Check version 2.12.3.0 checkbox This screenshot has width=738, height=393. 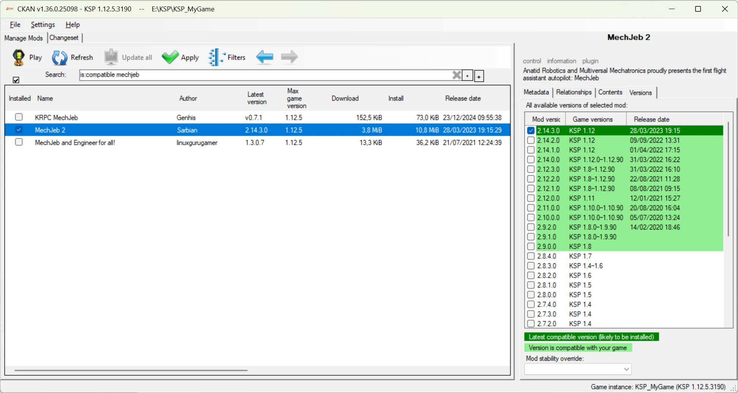531,169
